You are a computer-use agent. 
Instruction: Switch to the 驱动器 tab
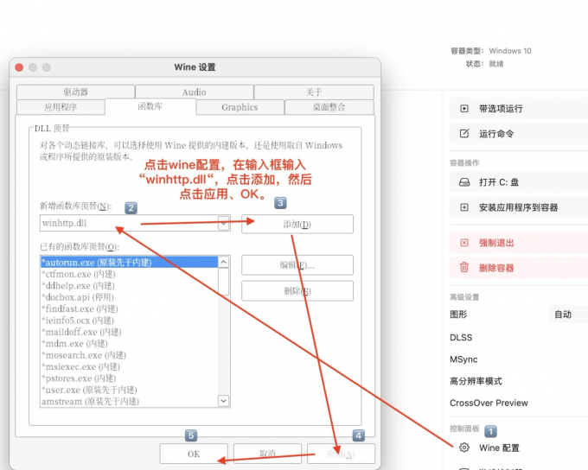pos(75,92)
